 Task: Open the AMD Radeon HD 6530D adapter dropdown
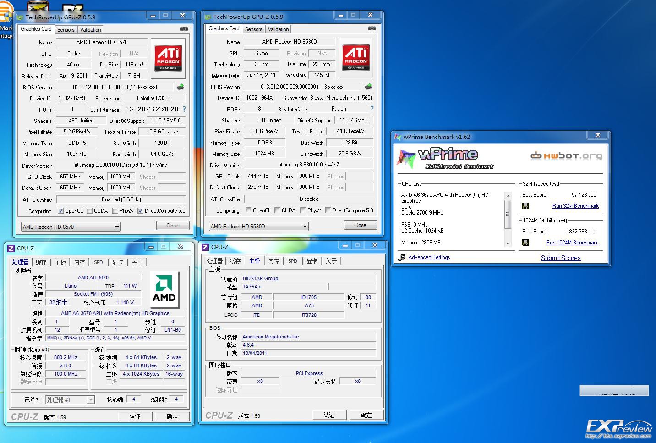(259, 226)
